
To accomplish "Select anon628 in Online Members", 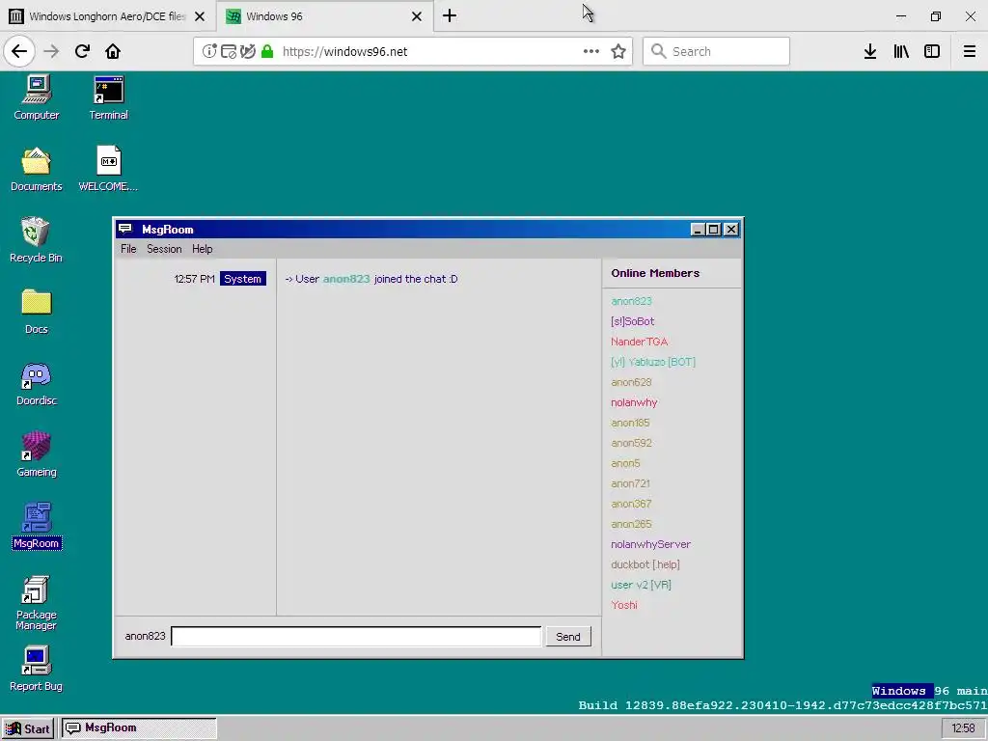I will pos(631,382).
